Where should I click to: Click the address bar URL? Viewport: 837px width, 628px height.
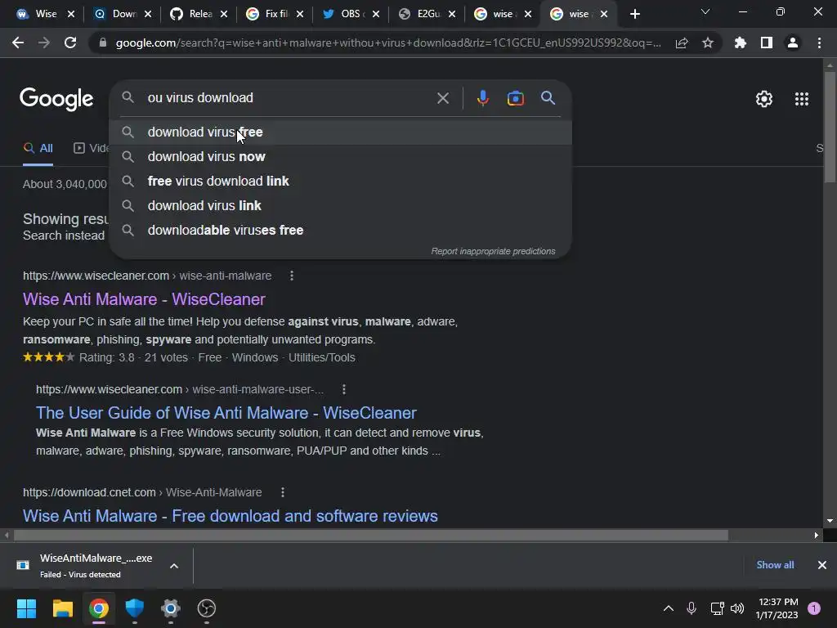388,43
